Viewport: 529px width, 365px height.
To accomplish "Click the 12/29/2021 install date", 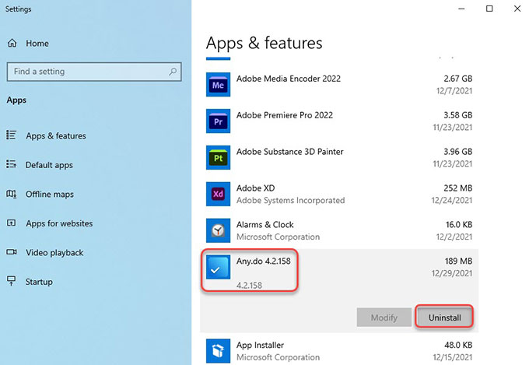I will (452, 273).
